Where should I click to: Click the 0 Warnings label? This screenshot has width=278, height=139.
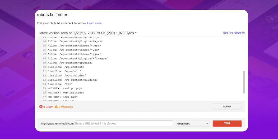66,107
